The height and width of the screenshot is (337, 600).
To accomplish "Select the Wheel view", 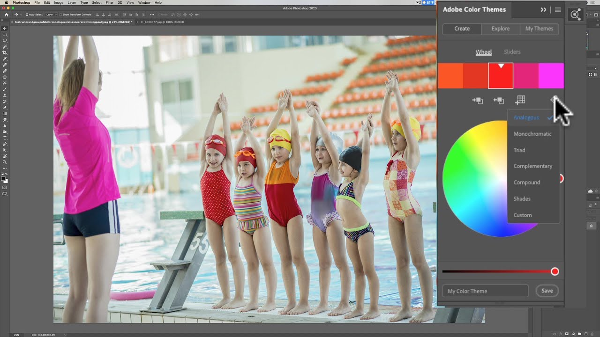I will point(484,52).
